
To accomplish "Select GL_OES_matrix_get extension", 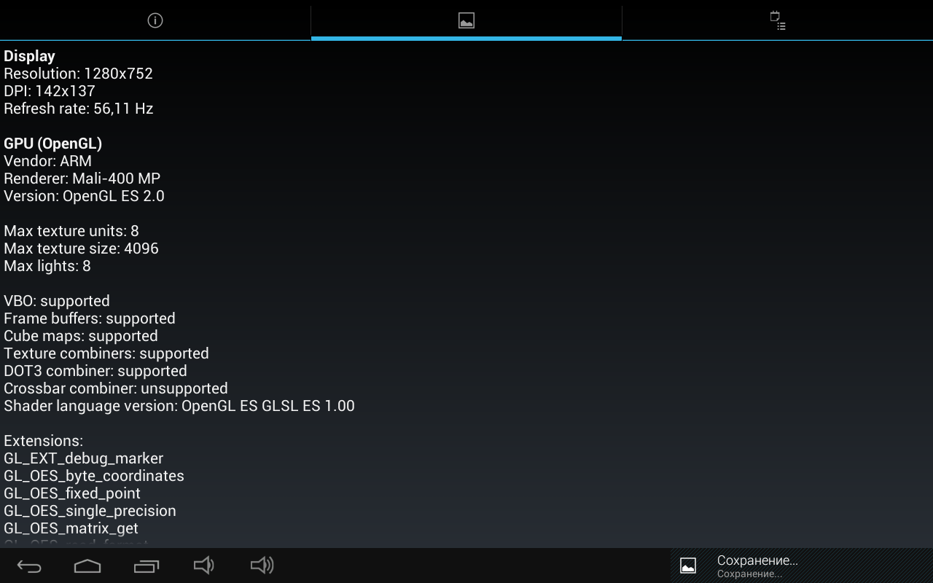I will [71, 528].
